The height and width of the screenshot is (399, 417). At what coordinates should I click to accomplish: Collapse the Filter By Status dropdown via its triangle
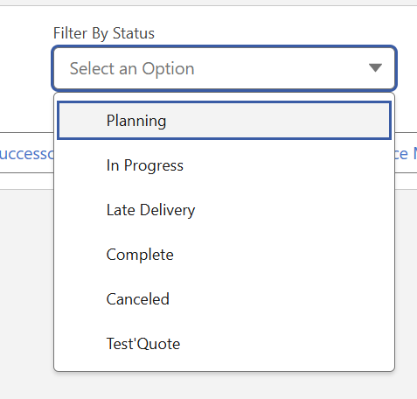click(375, 68)
